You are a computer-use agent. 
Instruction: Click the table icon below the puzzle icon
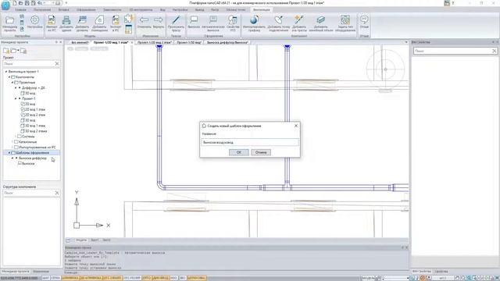pyautogui.click(x=128, y=30)
